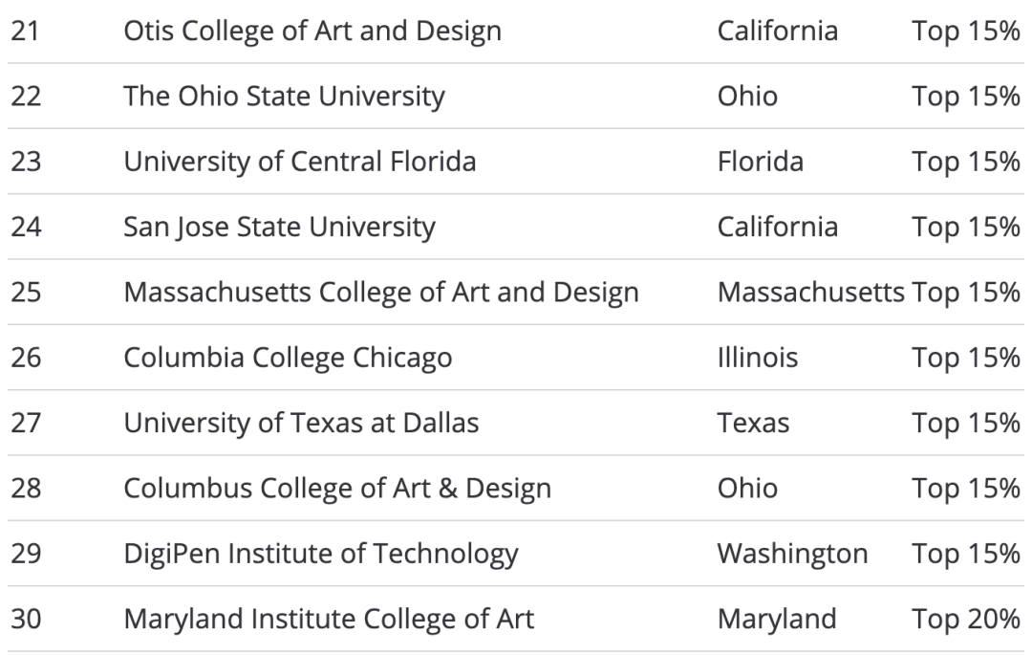Click the Massachusetts state cell
The image size is (1032, 655).
[811, 293]
